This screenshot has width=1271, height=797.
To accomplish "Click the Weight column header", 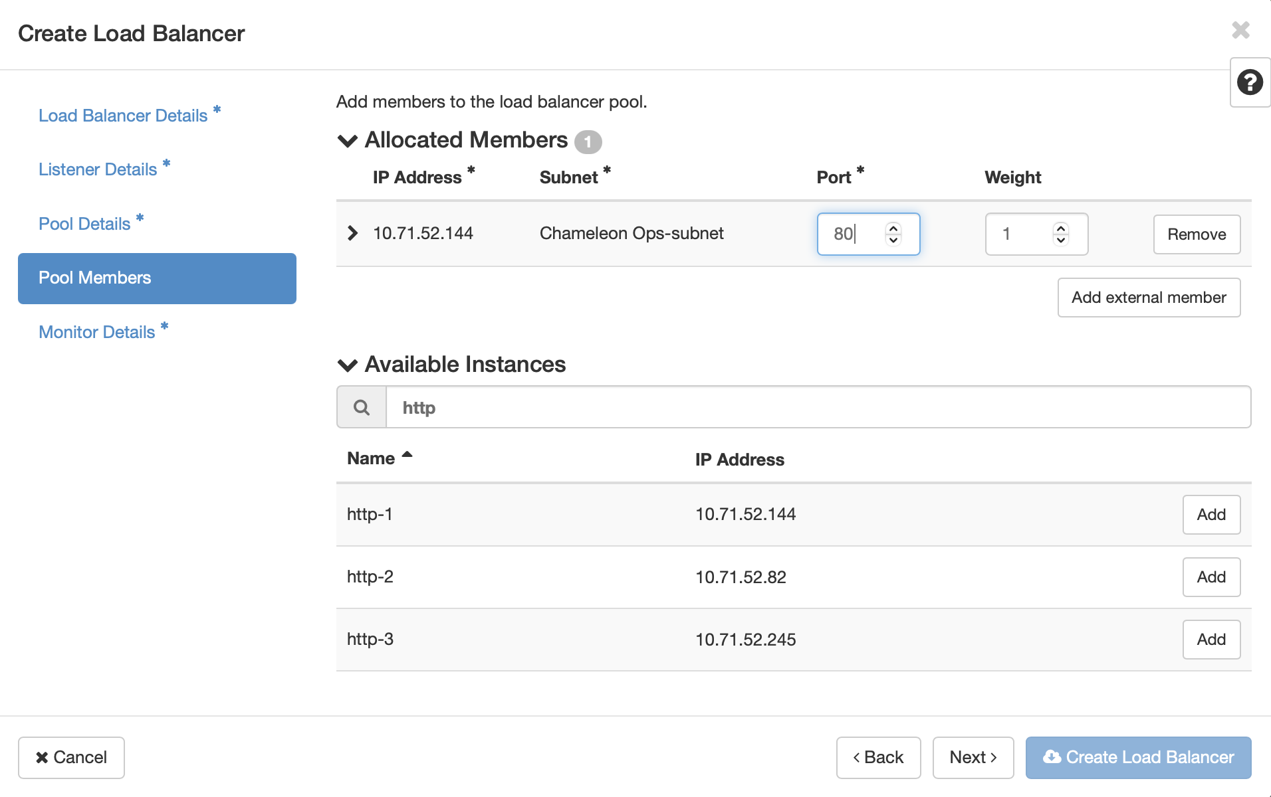I will 1013,177.
